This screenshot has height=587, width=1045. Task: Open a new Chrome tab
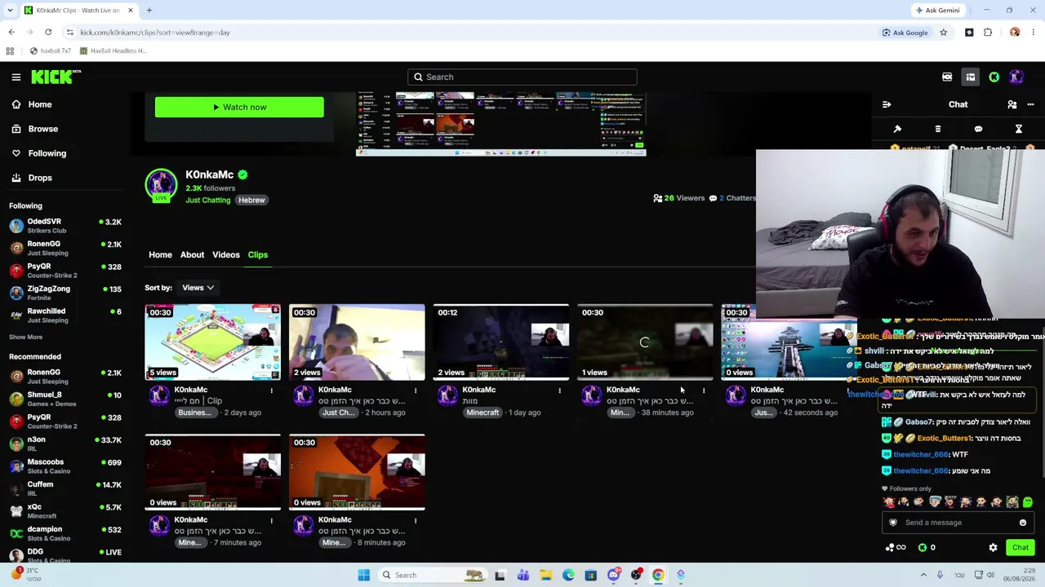[x=149, y=11]
